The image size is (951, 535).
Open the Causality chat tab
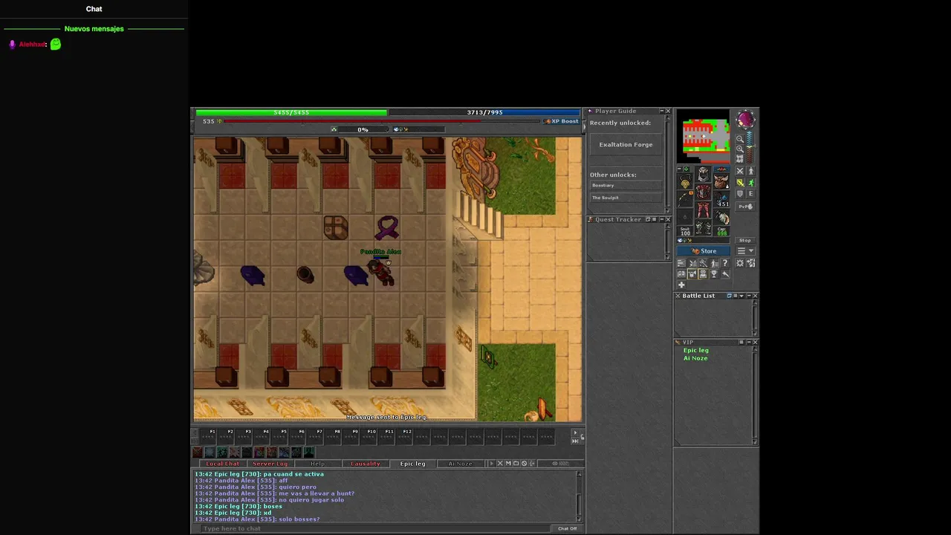365,464
